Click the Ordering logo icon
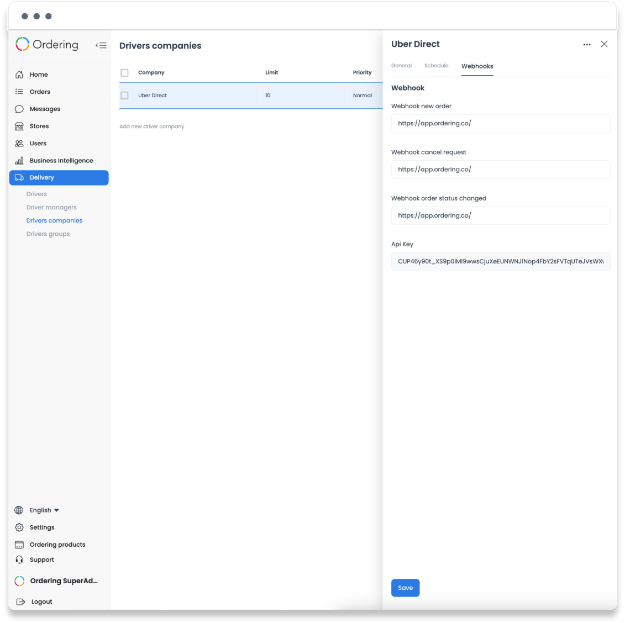The height and width of the screenshot is (623, 625). click(22, 44)
